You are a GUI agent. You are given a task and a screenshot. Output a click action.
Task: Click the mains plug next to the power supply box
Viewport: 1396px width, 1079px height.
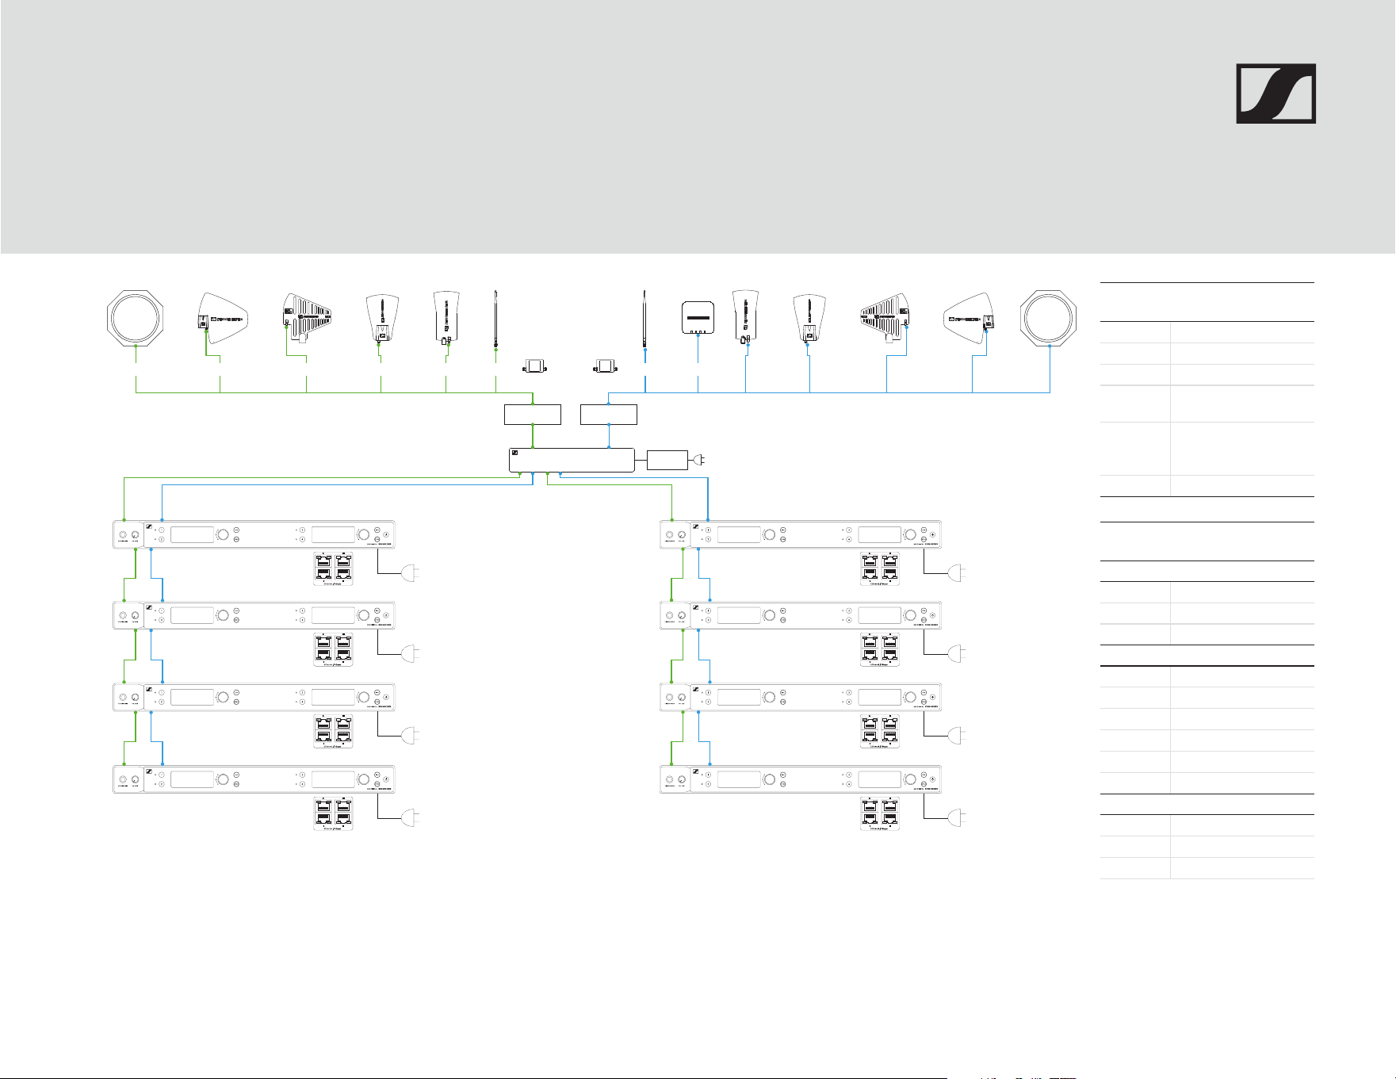[x=698, y=460]
